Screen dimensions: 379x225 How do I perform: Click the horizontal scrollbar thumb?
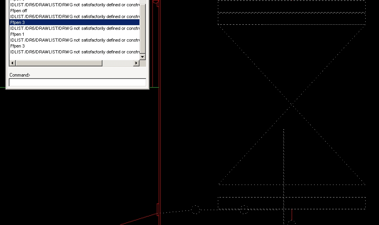click(59, 63)
